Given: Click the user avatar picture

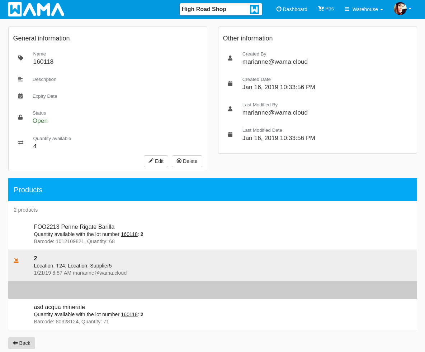Looking at the screenshot, I should coord(400,9).
